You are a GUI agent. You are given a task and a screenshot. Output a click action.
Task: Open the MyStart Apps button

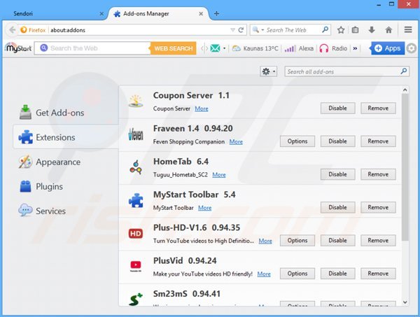387,48
